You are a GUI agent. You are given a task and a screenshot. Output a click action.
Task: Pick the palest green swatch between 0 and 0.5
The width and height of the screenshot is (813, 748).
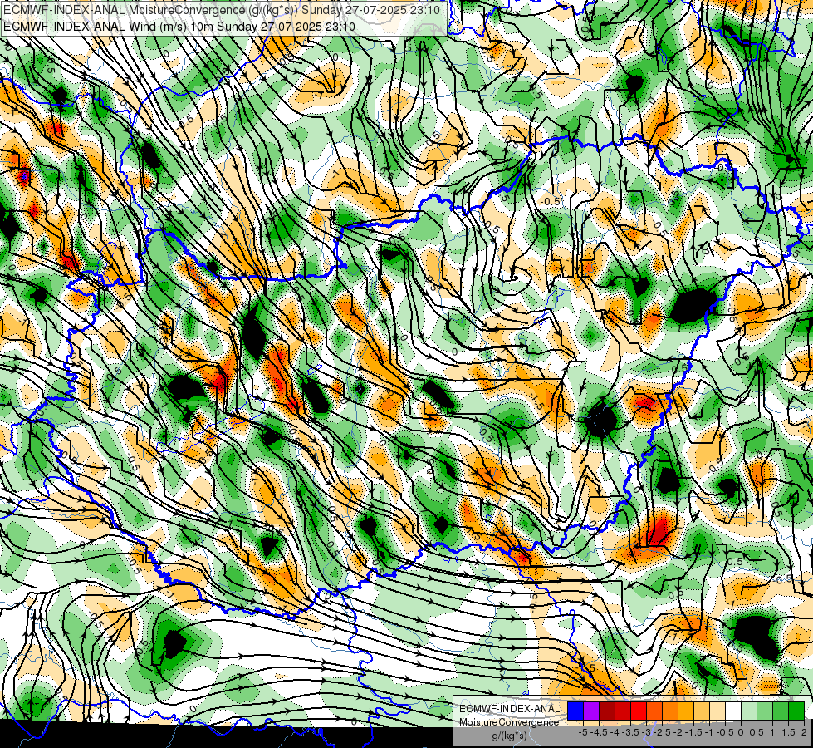tap(749, 711)
